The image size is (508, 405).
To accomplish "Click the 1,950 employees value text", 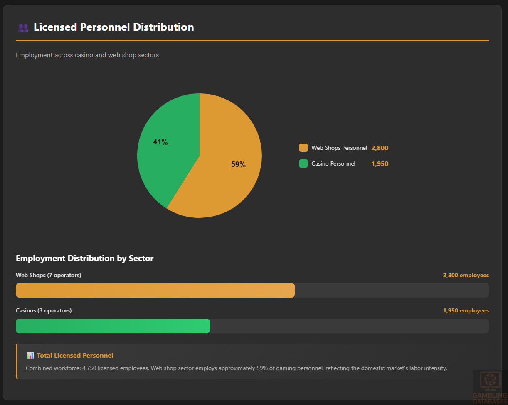I will tap(466, 310).
